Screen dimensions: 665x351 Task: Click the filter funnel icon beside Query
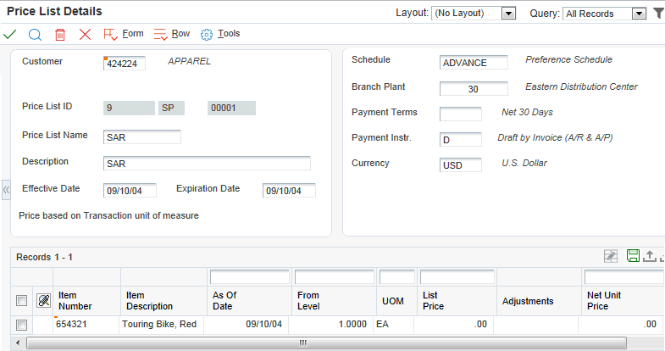tap(658, 14)
